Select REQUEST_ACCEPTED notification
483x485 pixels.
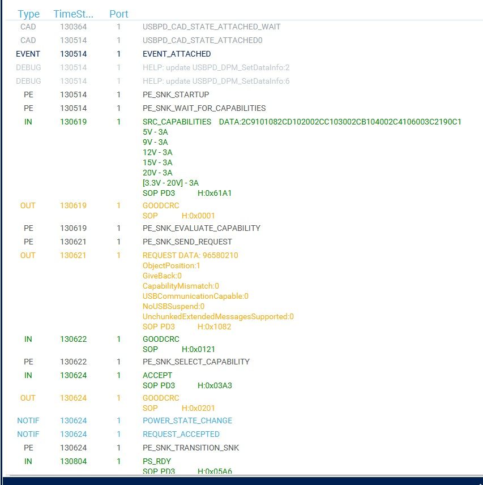(x=181, y=434)
